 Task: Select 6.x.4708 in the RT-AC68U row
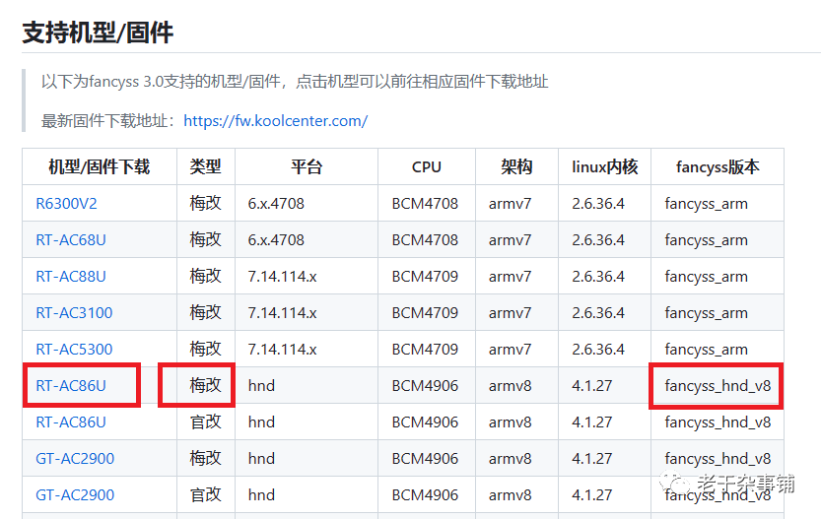[276, 240]
